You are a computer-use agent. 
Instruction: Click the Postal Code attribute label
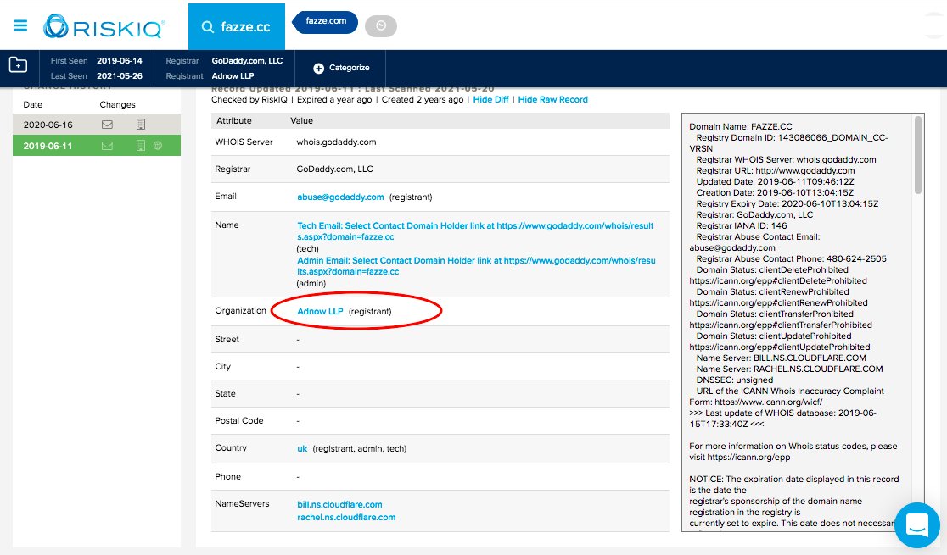239,420
